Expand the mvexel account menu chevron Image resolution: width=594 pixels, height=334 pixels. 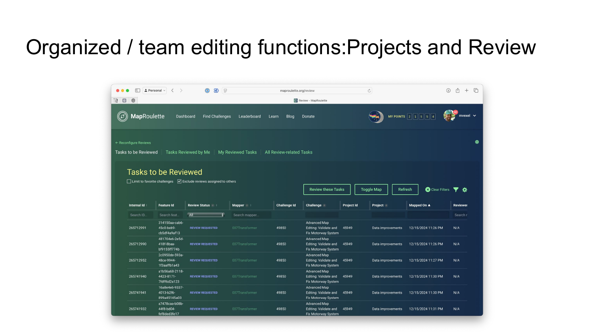[474, 116]
